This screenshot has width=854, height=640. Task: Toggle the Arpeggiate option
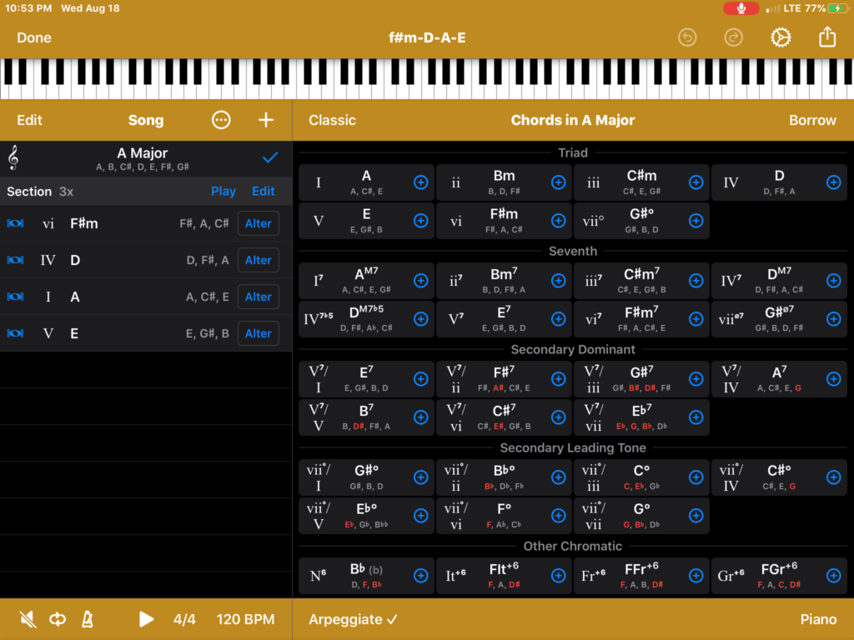coord(353,619)
